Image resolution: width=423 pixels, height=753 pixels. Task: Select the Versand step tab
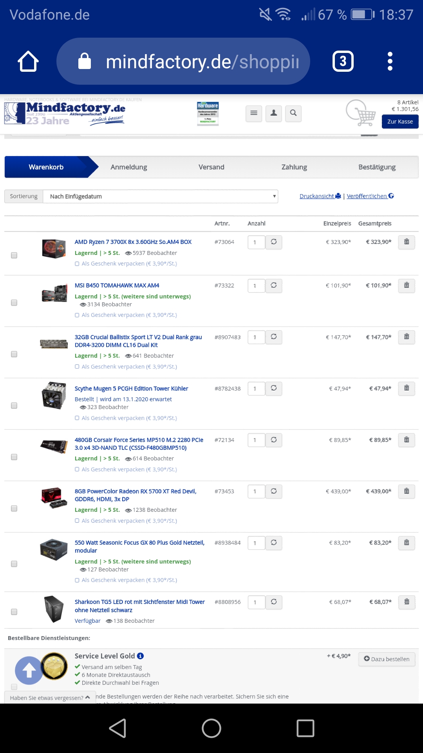tap(211, 167)
